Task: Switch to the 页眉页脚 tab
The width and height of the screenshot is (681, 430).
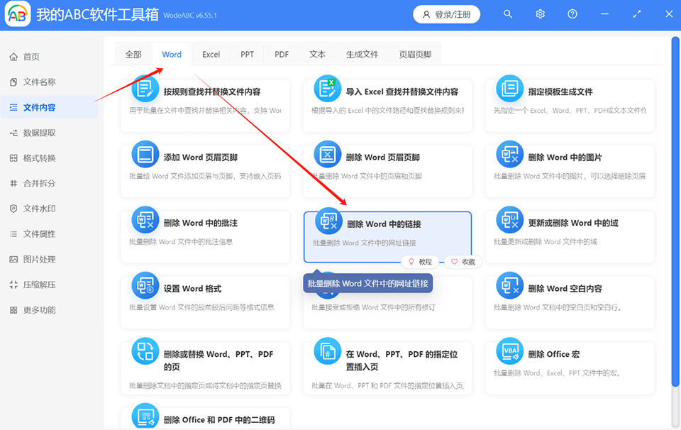Action: tap(416, 53)
